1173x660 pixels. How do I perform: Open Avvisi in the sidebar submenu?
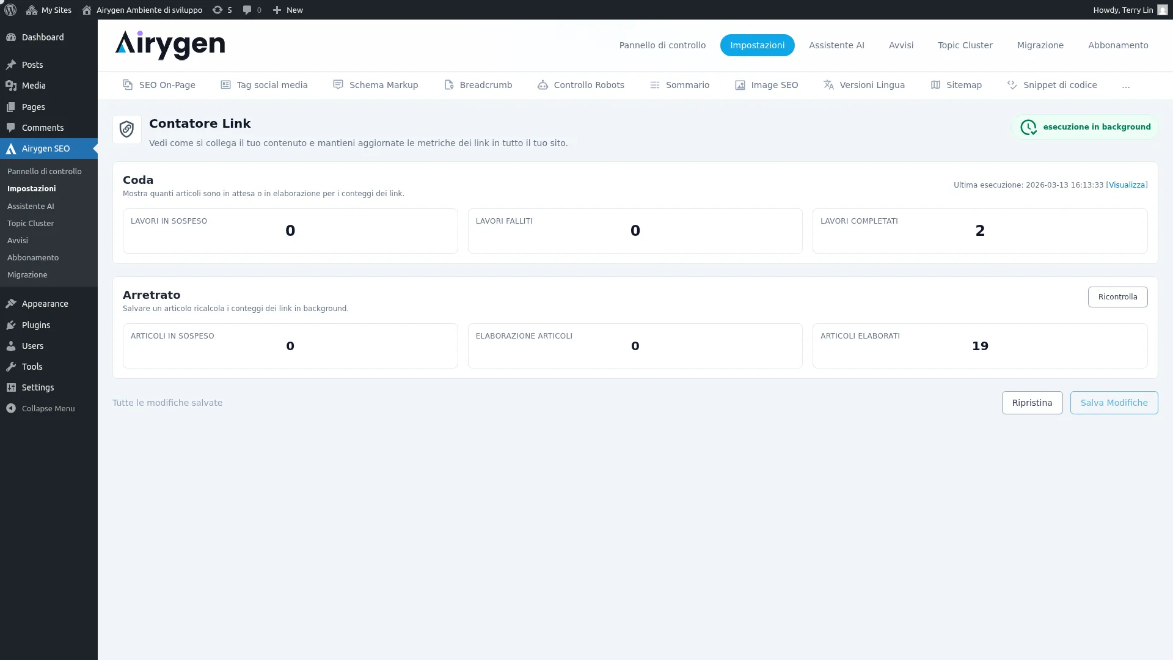pos(18,241)
